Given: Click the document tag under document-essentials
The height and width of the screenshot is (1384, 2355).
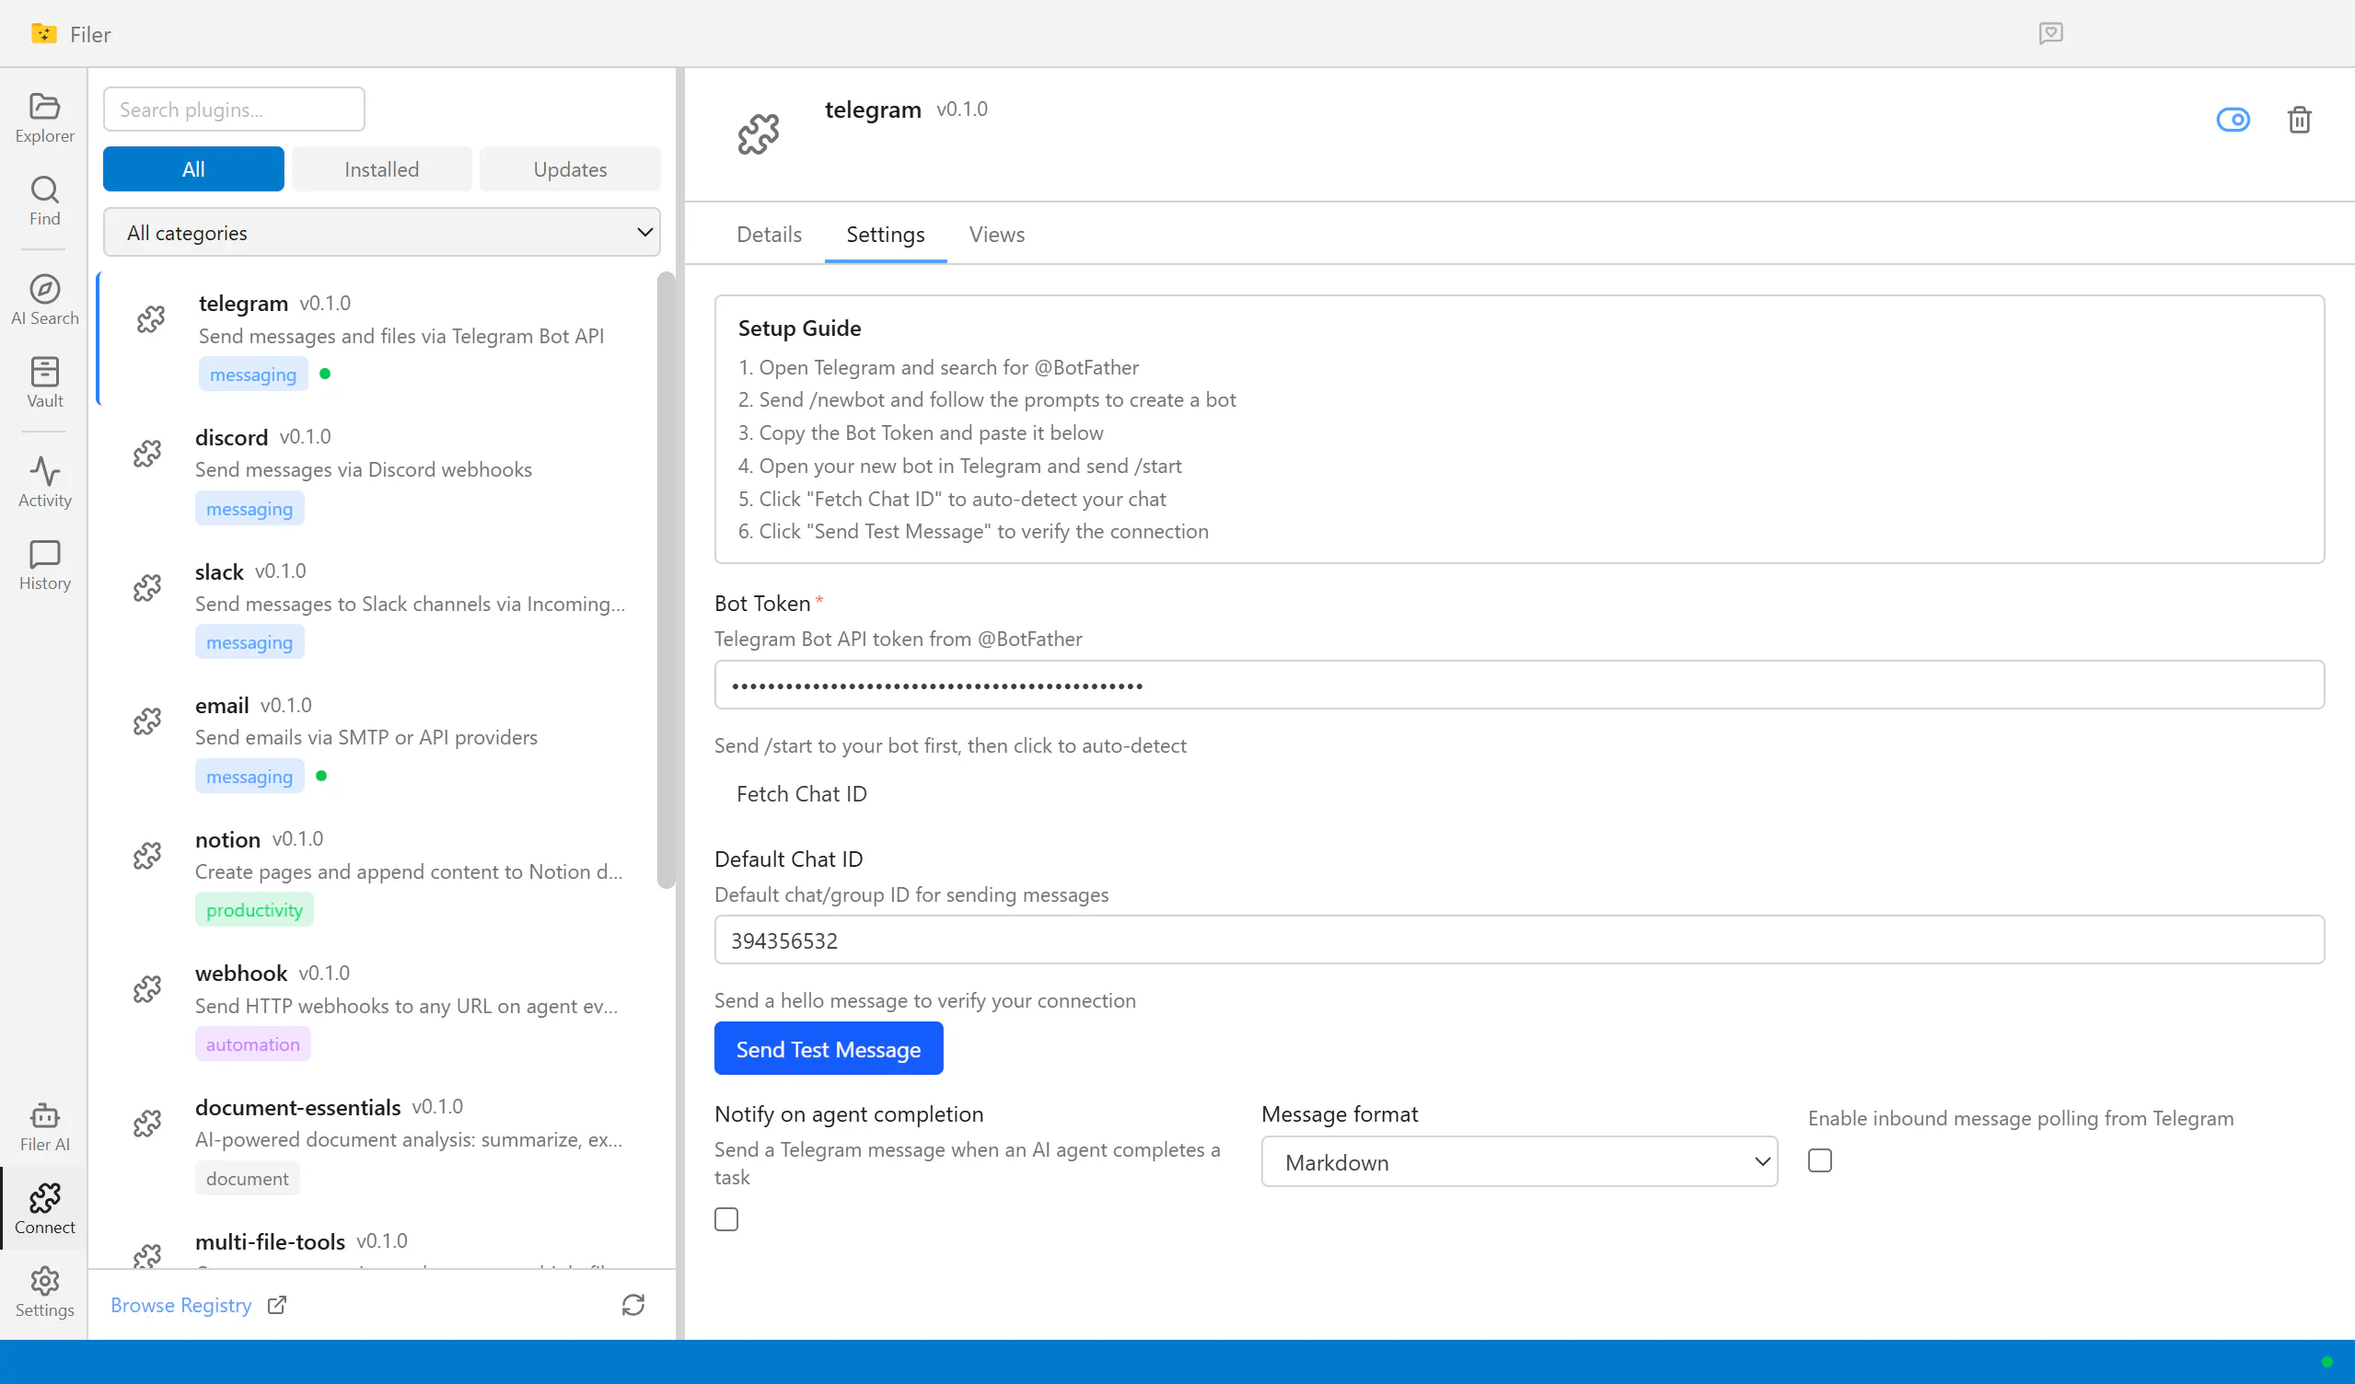Looking at the screenshot, I should 248,1179.
